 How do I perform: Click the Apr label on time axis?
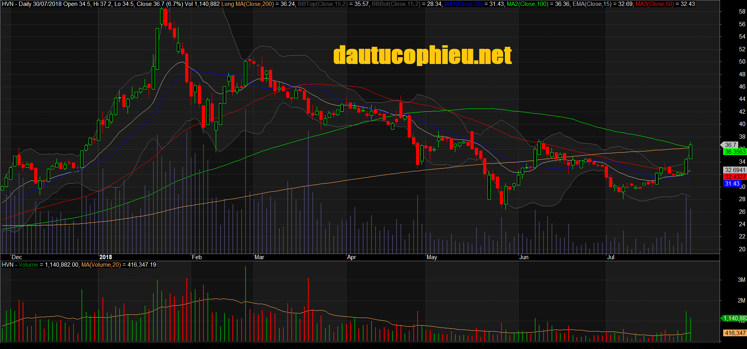pos(351,257)
